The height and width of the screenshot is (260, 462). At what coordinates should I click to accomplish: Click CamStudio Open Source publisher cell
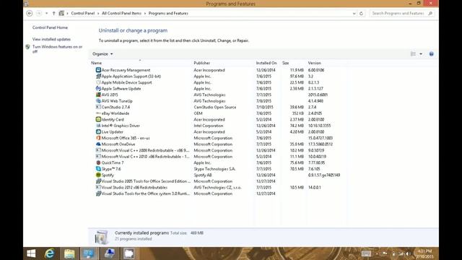[x=215, y=107]
